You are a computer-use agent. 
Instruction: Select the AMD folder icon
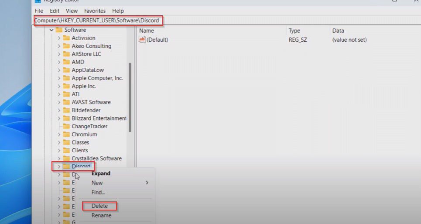pos(66,62)
